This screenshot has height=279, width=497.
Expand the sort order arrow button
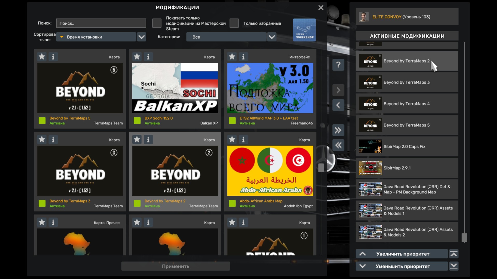point(141,37)
